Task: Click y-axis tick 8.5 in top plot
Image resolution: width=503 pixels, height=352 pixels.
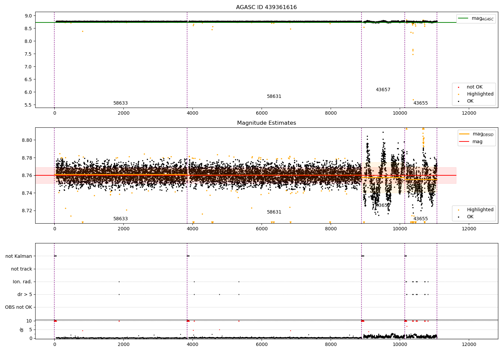Action: point(29,28)
